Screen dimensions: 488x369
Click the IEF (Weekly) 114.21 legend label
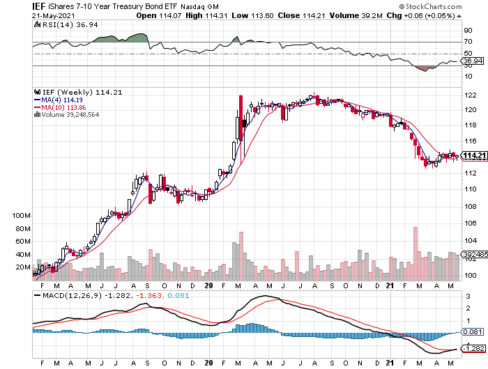click(x=82, y=93)
